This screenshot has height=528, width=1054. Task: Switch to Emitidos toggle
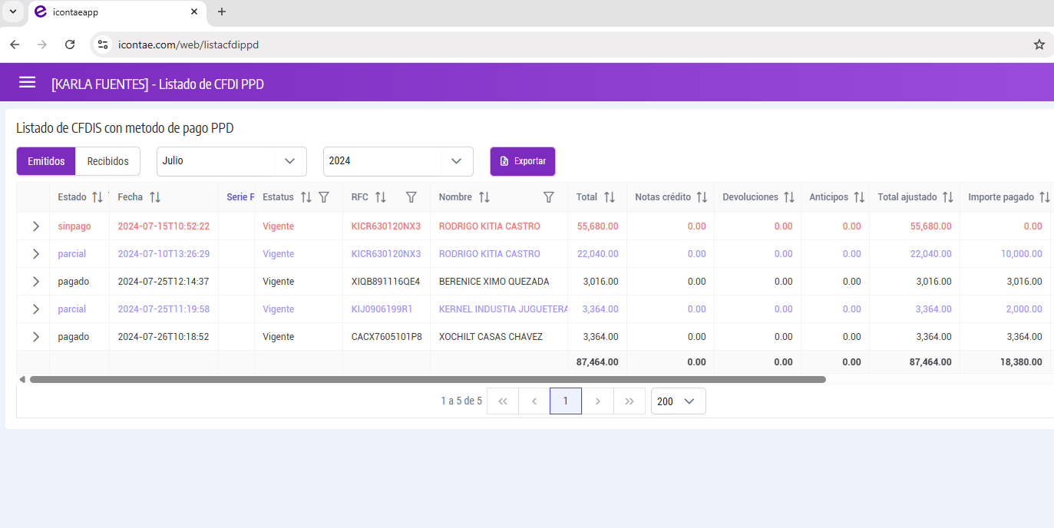click(x=46, y=161)
